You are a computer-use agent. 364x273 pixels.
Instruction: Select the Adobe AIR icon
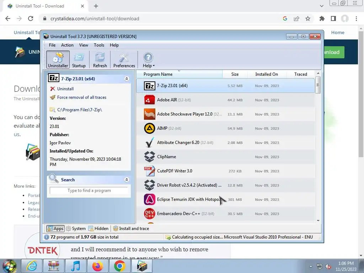[150, 100]
